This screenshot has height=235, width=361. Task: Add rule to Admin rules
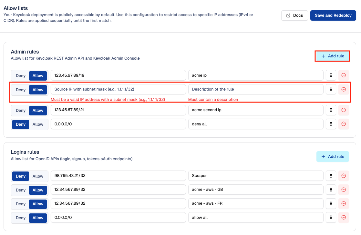(333, 56)
